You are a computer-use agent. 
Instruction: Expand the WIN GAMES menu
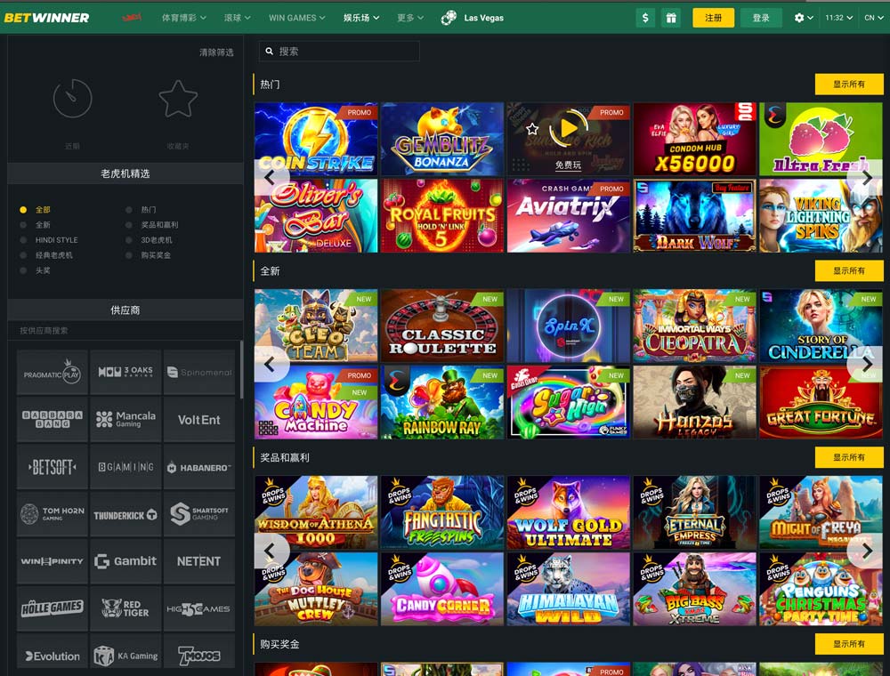click(297, 18)
